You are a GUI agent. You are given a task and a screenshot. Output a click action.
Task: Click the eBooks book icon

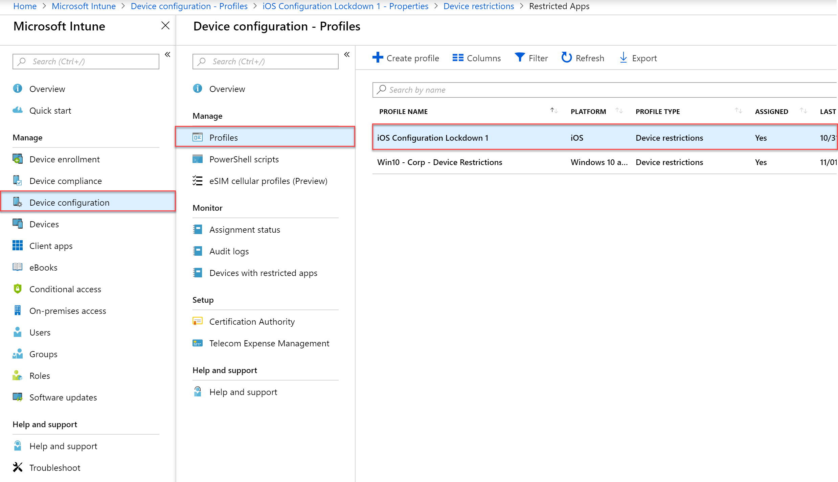coord(18,267)
